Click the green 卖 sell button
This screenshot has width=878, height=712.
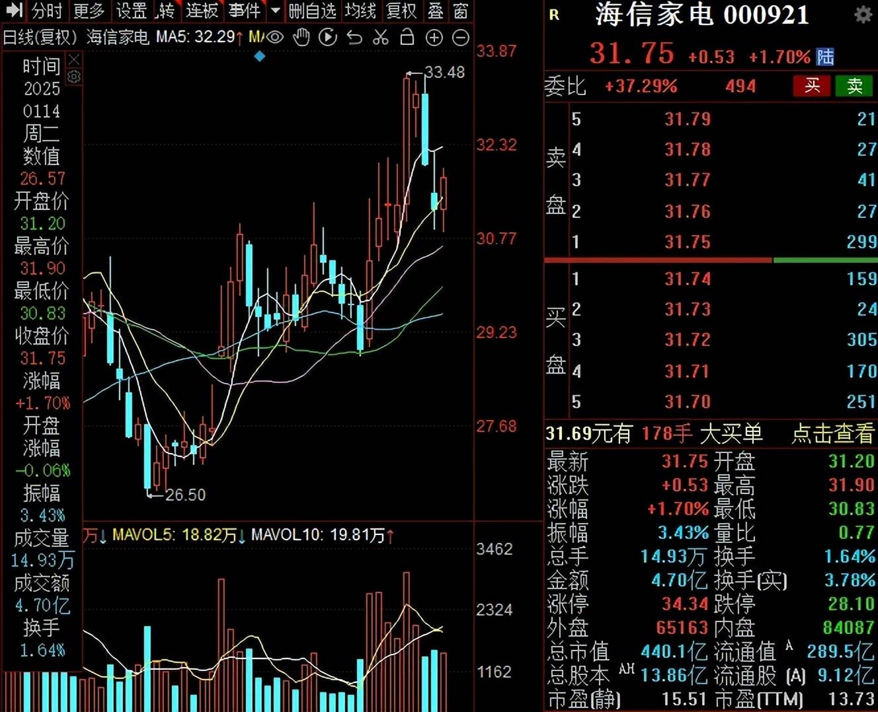pyautogui.click(x=855, y=86)
